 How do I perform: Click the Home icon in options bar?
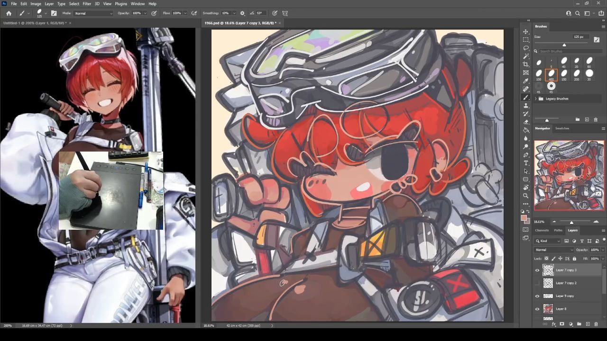pyautogui.click(x=9, y=13)
